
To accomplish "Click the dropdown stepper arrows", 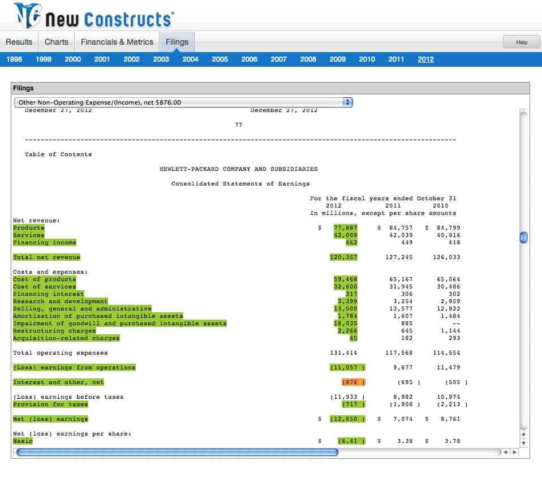I will point(347,102).
